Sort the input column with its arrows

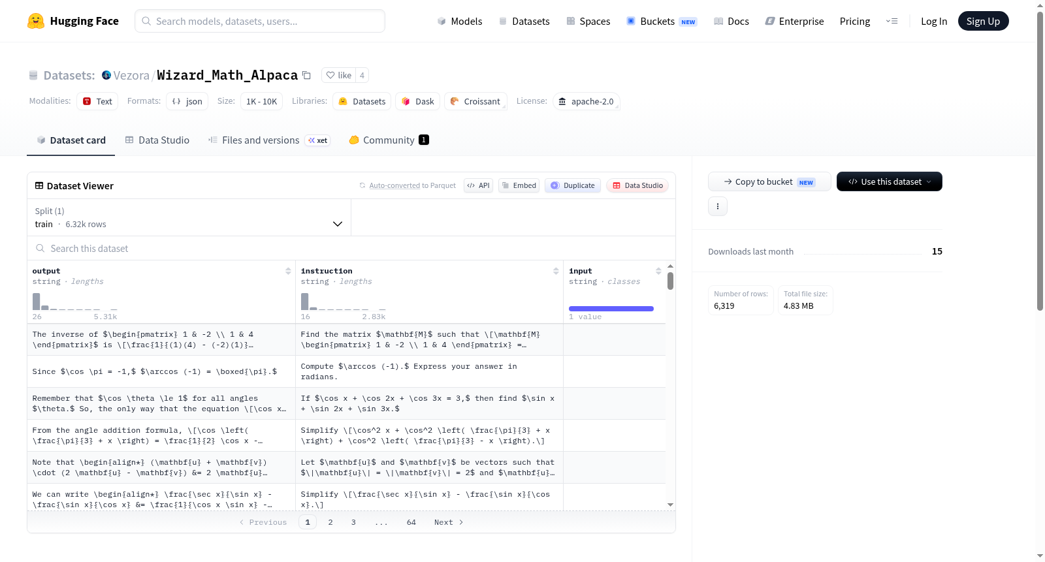(658, 271)
